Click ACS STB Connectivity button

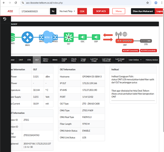pos(148,51)
